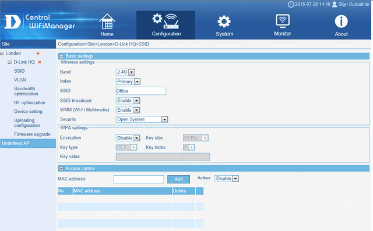Collapse the Access control section
373x231 pixels.
(x=61, y=168)
